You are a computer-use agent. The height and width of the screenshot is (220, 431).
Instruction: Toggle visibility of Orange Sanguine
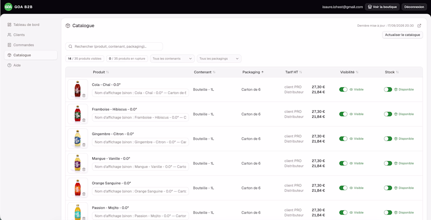pyautogui.click(x=343, y=188)
